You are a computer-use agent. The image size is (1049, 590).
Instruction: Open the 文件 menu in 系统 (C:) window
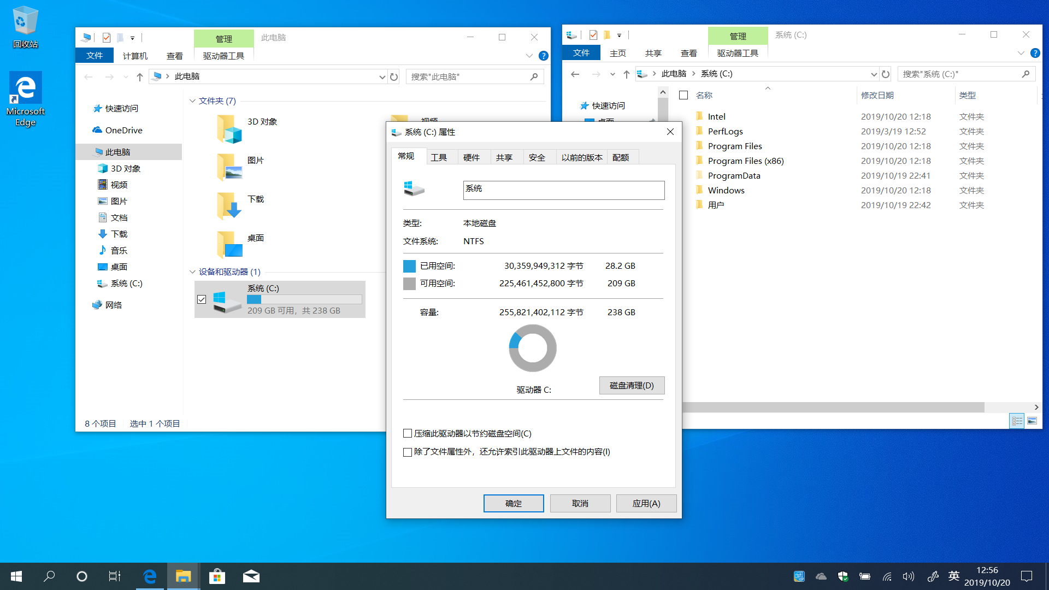[x=581, y=53]
